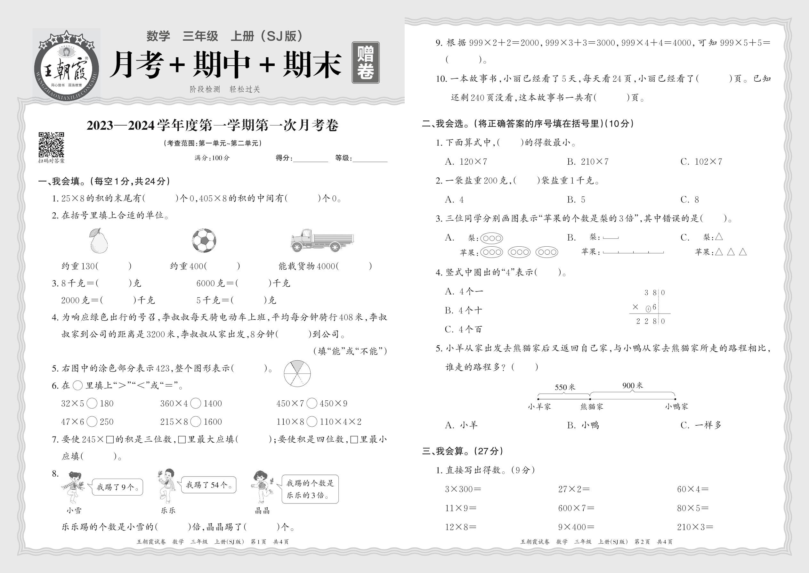Select option C. 一样多
The image size is (809, 573).
pos(700,425)
